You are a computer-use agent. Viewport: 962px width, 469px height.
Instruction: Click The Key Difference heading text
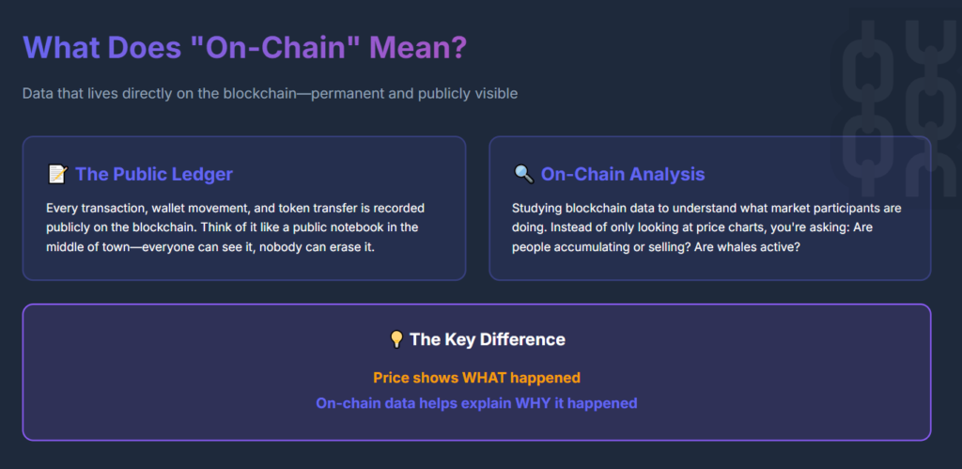pos(488,339)
